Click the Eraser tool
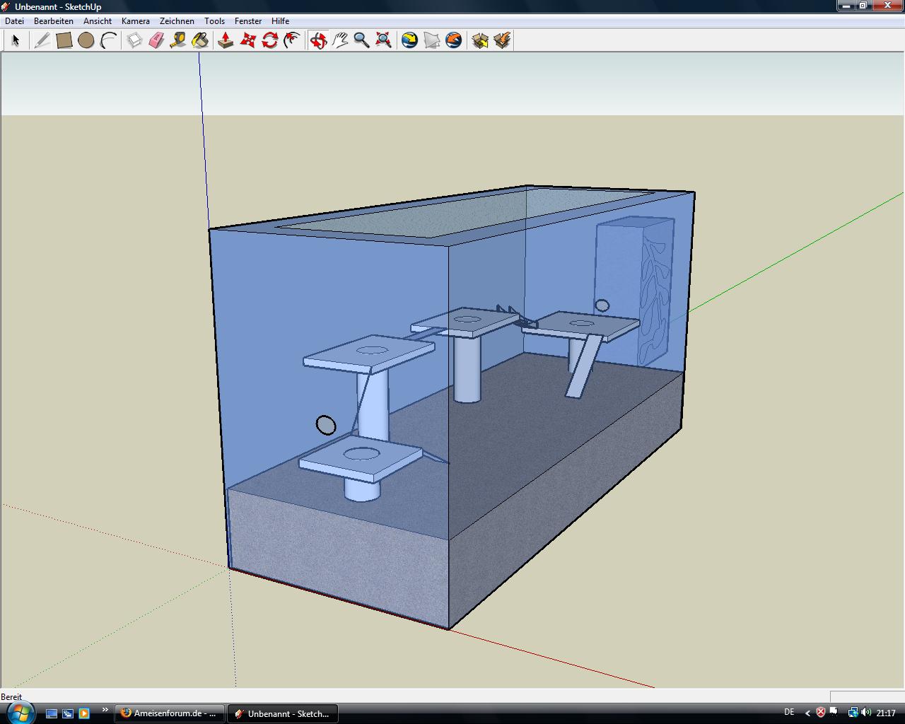 tap(156, 40)
